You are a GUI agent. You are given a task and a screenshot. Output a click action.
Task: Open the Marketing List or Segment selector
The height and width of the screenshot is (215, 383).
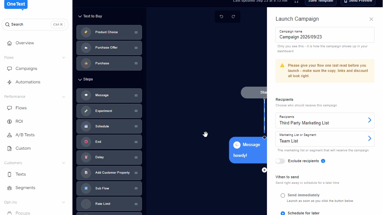point(325,139)
